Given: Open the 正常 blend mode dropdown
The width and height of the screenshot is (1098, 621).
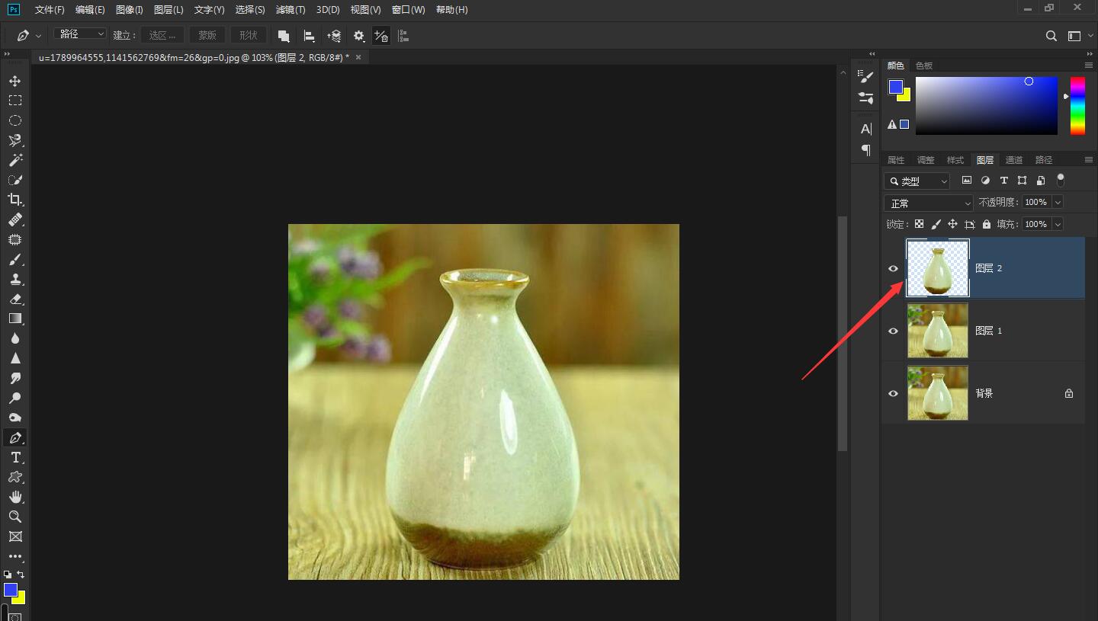Looking at the screenshot, I should coord(928,203).
